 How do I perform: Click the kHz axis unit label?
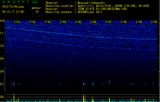point(2,21)
